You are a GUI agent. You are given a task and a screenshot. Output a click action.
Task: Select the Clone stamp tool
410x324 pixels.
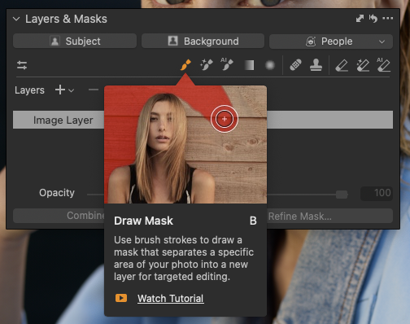316,65
